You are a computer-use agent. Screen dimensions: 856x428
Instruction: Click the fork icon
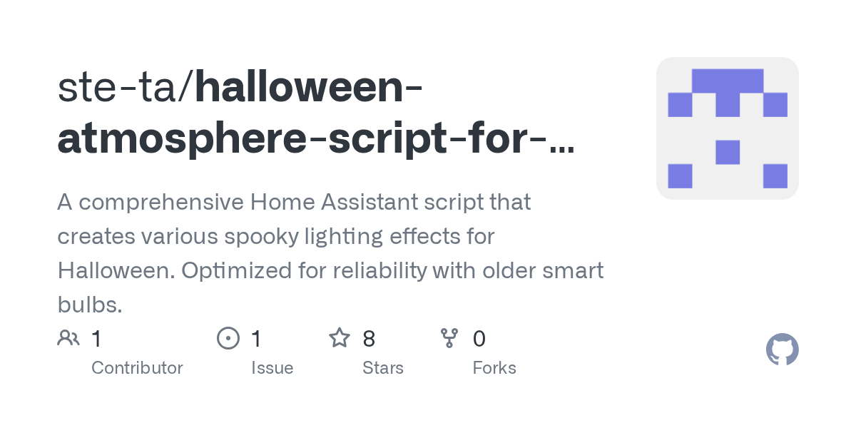[449, 338]
